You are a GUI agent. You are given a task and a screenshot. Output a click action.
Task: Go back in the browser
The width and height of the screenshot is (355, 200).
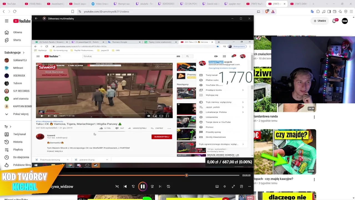tap(4, 12)
